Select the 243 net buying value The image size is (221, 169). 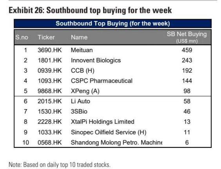(187, 60)
